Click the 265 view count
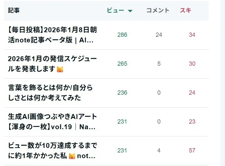 tap(122, 64)
